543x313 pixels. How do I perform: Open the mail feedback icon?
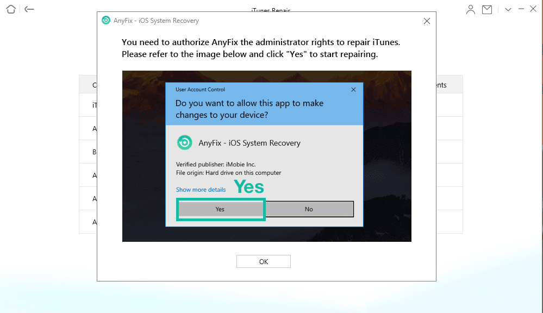pyautogui.click(x=487, y=10)
